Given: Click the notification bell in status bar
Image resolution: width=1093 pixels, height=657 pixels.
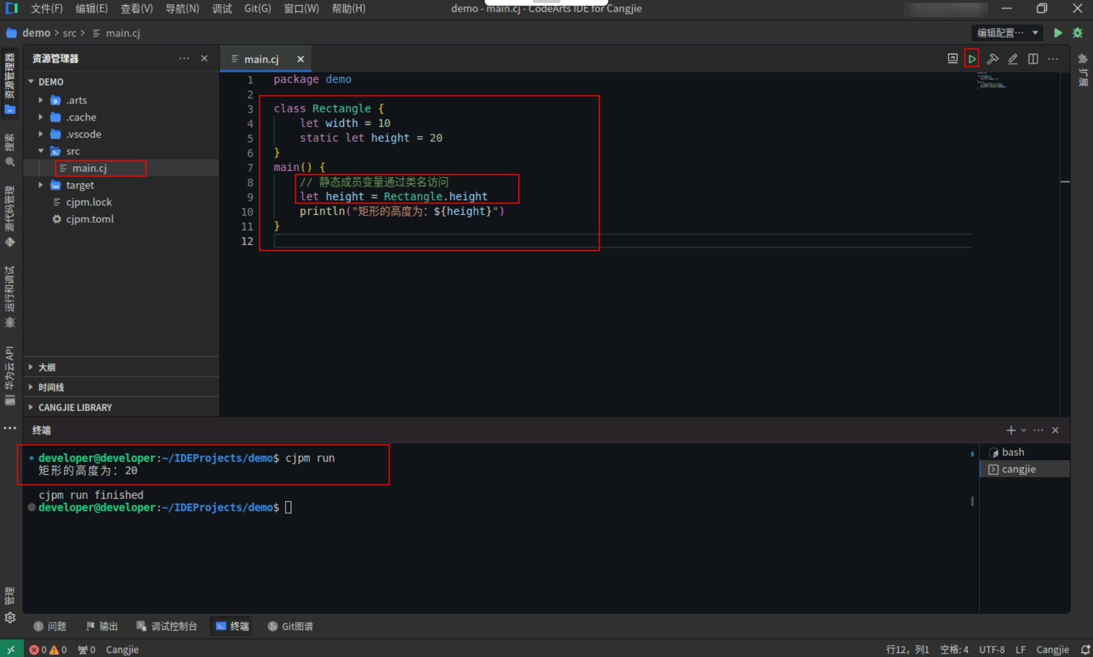Looking at the screenshot, I should click(1085, 650).
